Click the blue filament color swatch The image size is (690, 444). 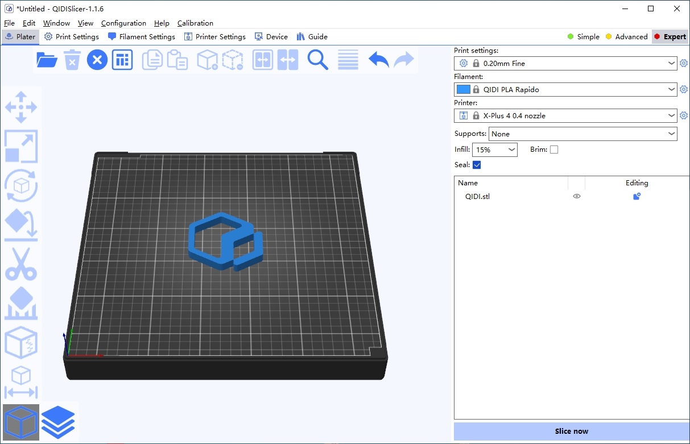[x=464, y=89]
